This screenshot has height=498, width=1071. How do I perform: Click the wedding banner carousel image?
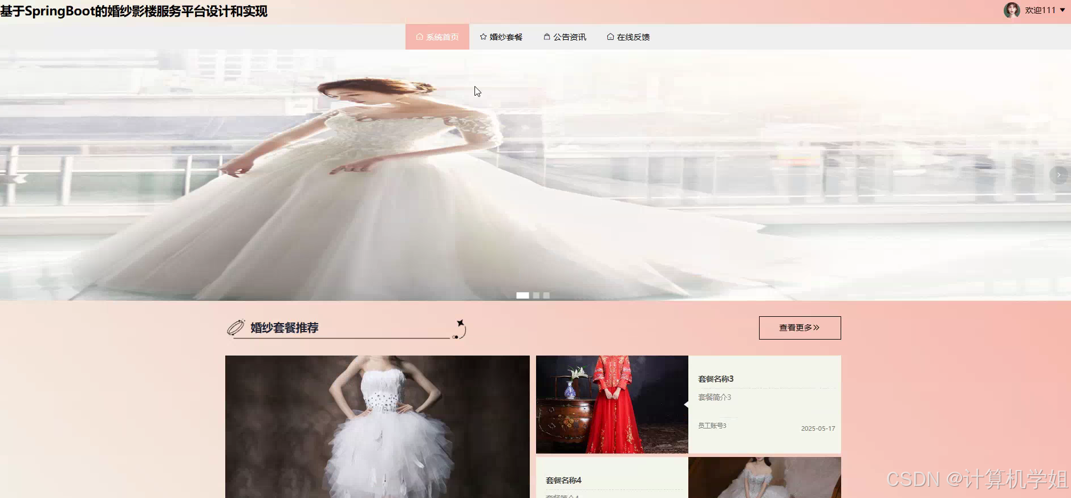[x=535, y=175]
